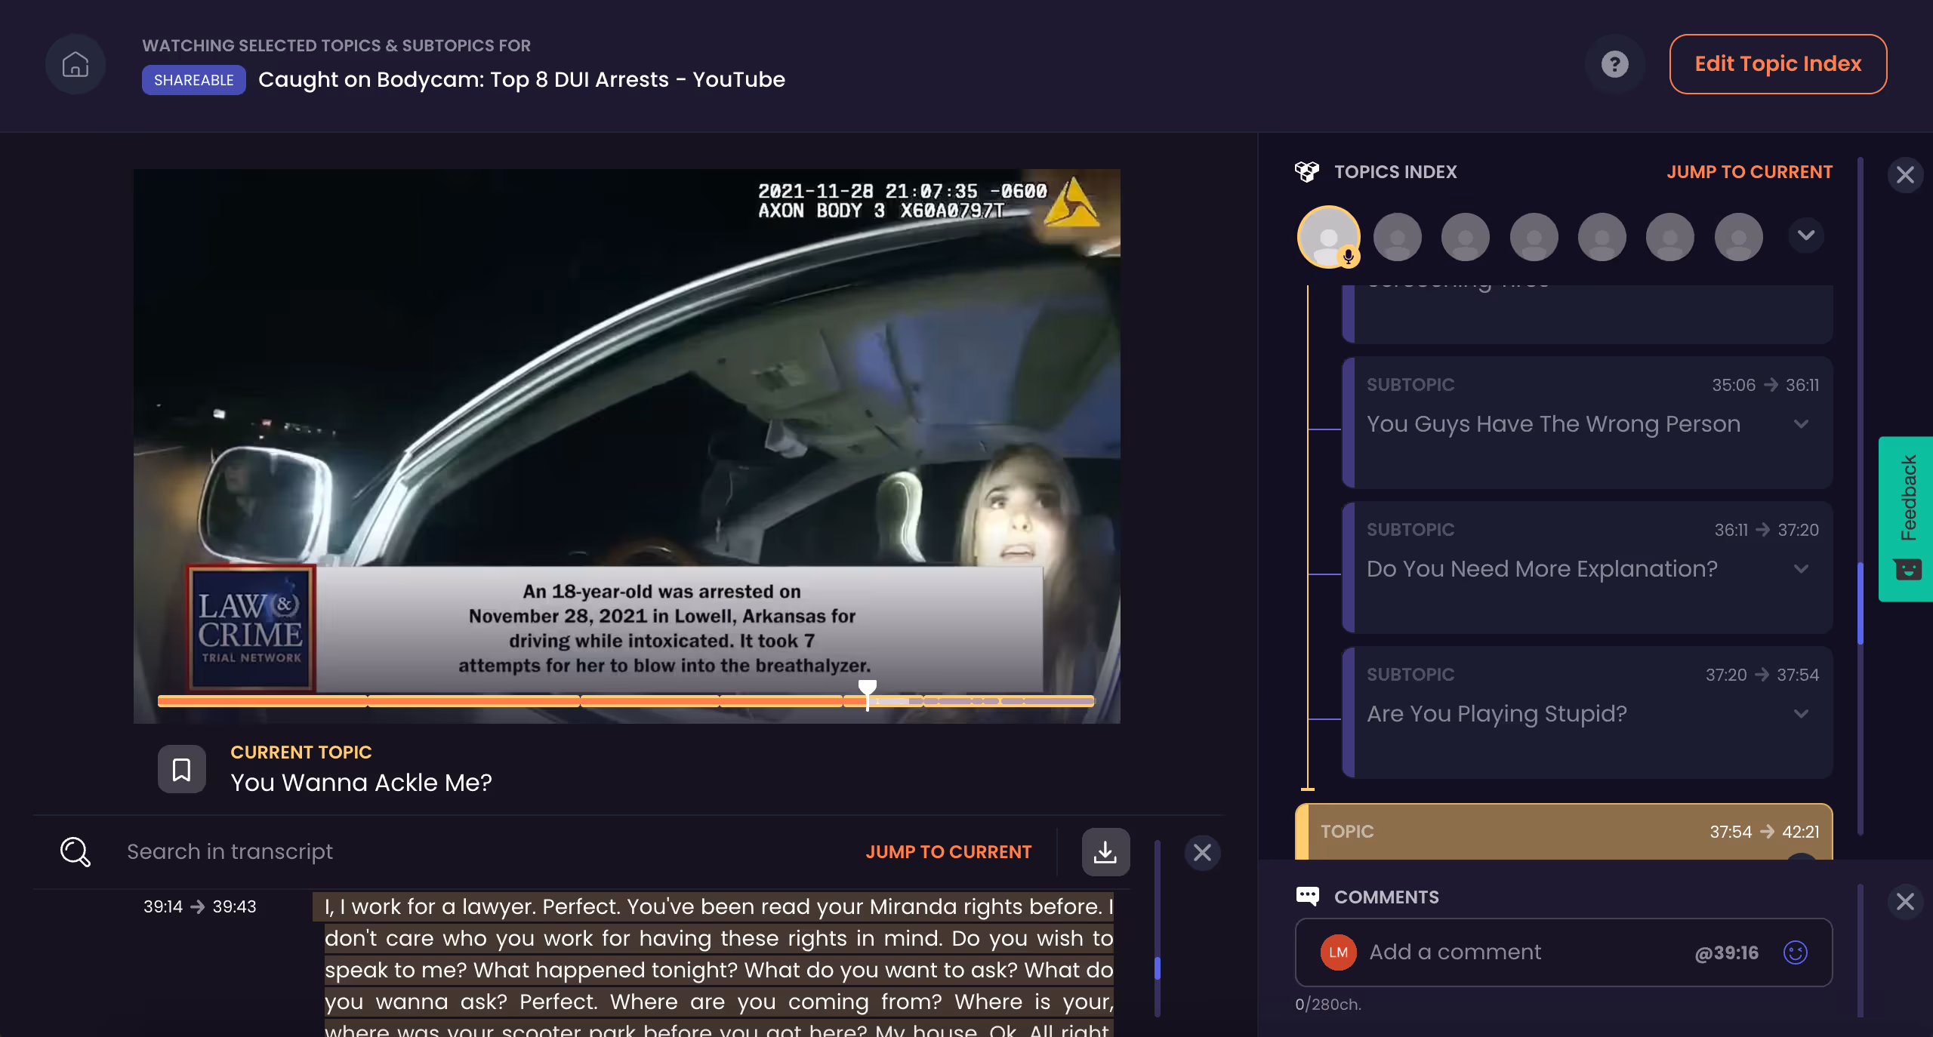The width and height of the screenshot is (1933, 1037).
Task: Click the bookmark icon next to current topic
Action: coord(181,768)
